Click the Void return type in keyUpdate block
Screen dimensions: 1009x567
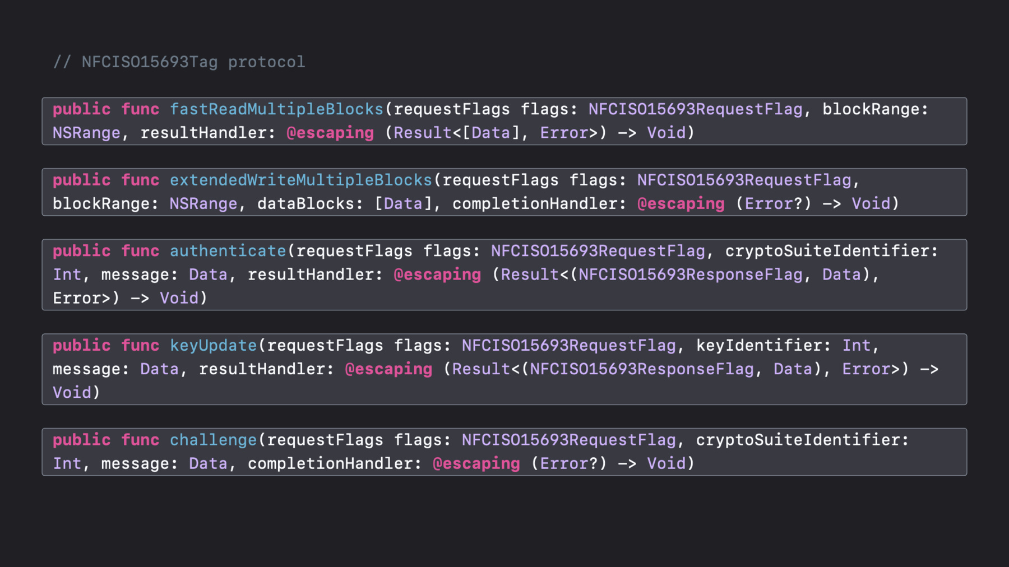pos(72,393)
